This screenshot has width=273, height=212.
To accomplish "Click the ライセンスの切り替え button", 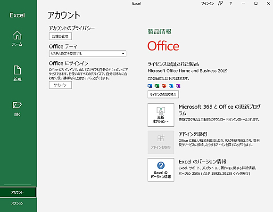I will point(163,94).
